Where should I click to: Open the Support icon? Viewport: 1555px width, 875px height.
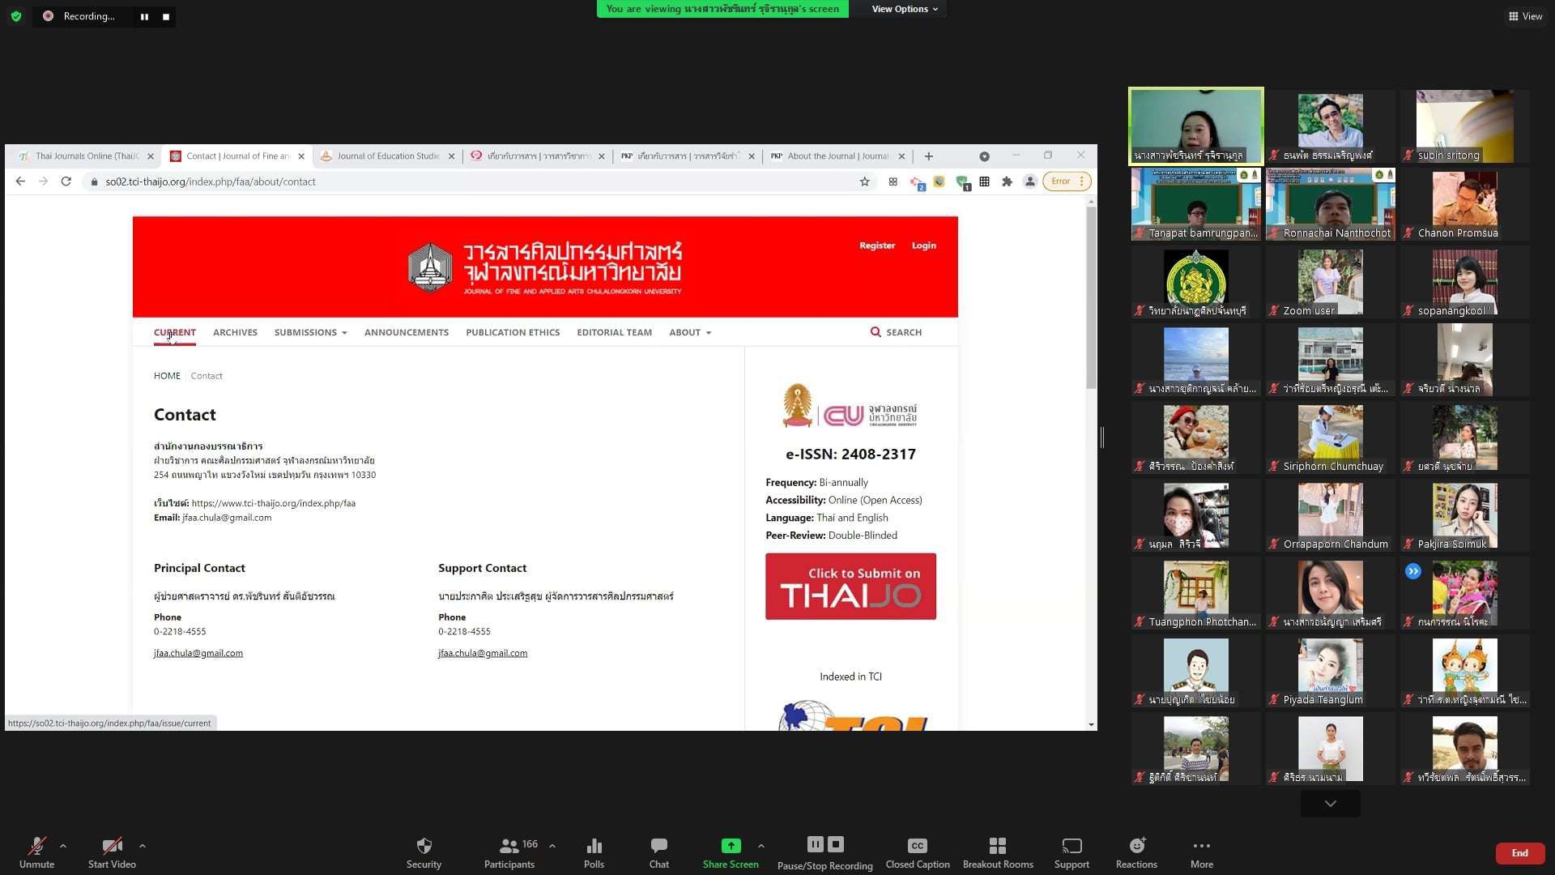point(1071,847)
